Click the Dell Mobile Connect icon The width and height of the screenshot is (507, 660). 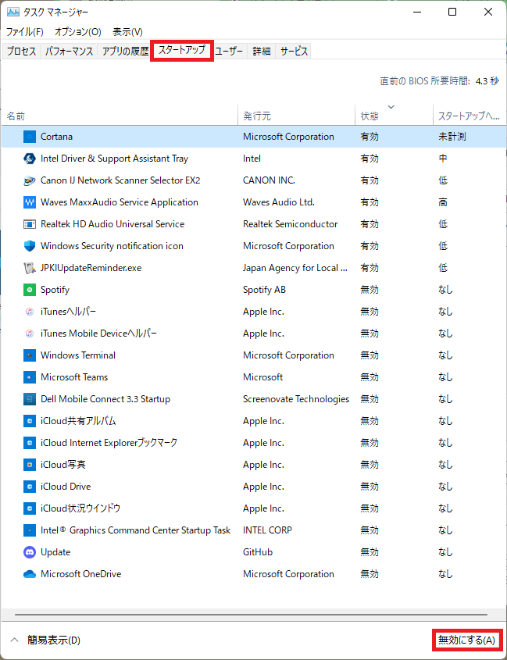[x=30, y=399]
